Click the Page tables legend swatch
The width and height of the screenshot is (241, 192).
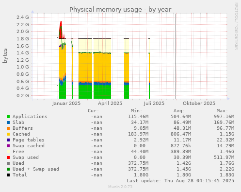[8, 140]
